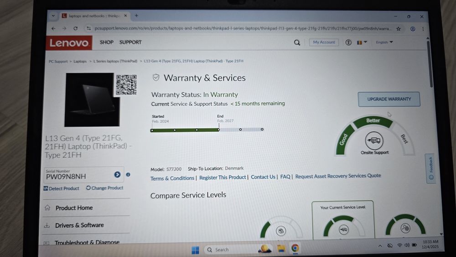Viewport: 456px width, 257px height.
Task: Open Contact Us link
Action: [x=263, y=177]
